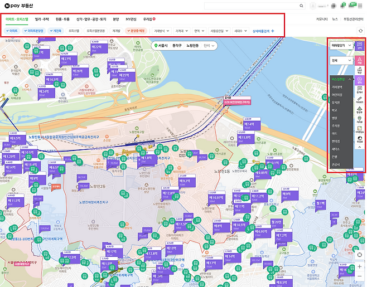Open the 뉴스 link
Viewport: 367px width, 287px height.
[x=335, y=19]
